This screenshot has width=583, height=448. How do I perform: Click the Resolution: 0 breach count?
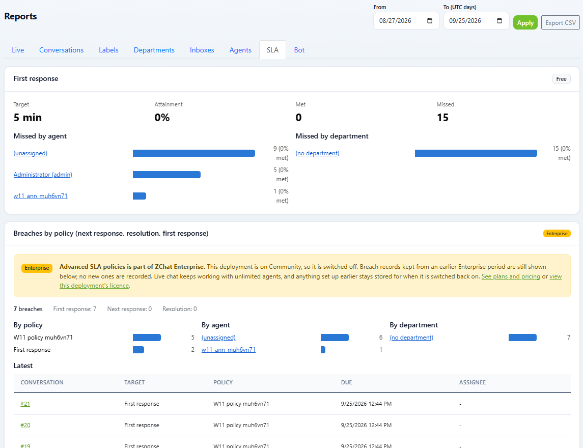180,309
